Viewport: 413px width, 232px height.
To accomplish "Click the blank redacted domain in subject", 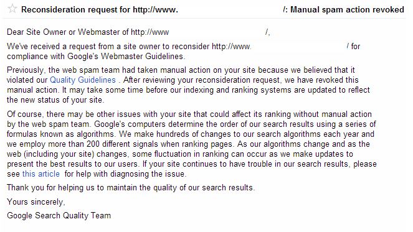I will pos(230,10).
